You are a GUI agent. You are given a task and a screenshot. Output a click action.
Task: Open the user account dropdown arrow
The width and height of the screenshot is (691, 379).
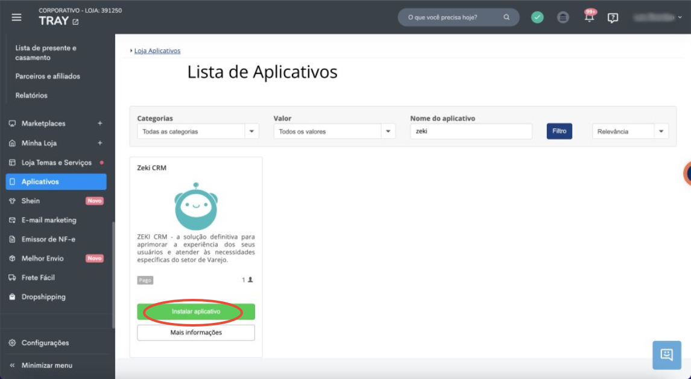pos(680,17)
